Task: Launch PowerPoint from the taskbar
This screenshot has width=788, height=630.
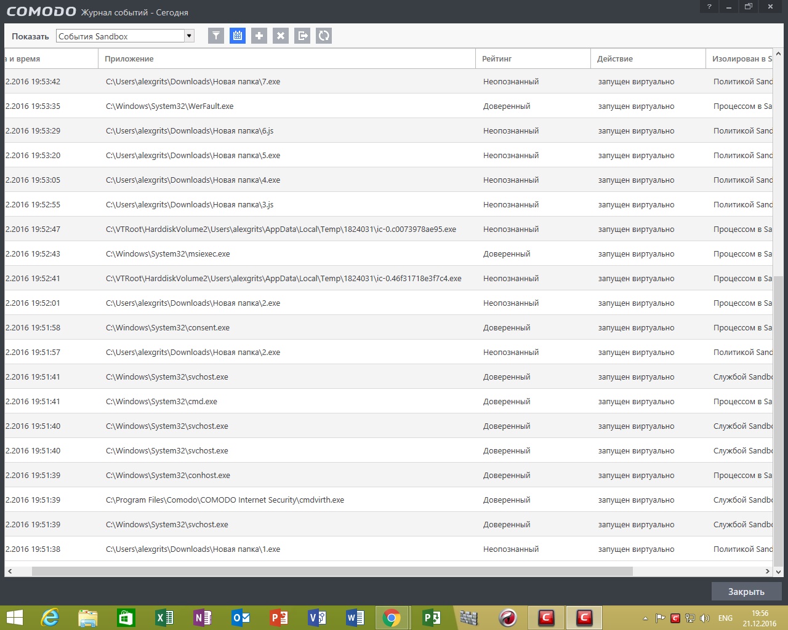Action: [278, 617]
